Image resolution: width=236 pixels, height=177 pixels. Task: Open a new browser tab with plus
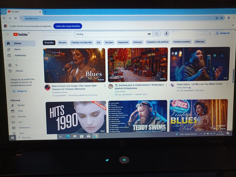(x=46, y=12)
